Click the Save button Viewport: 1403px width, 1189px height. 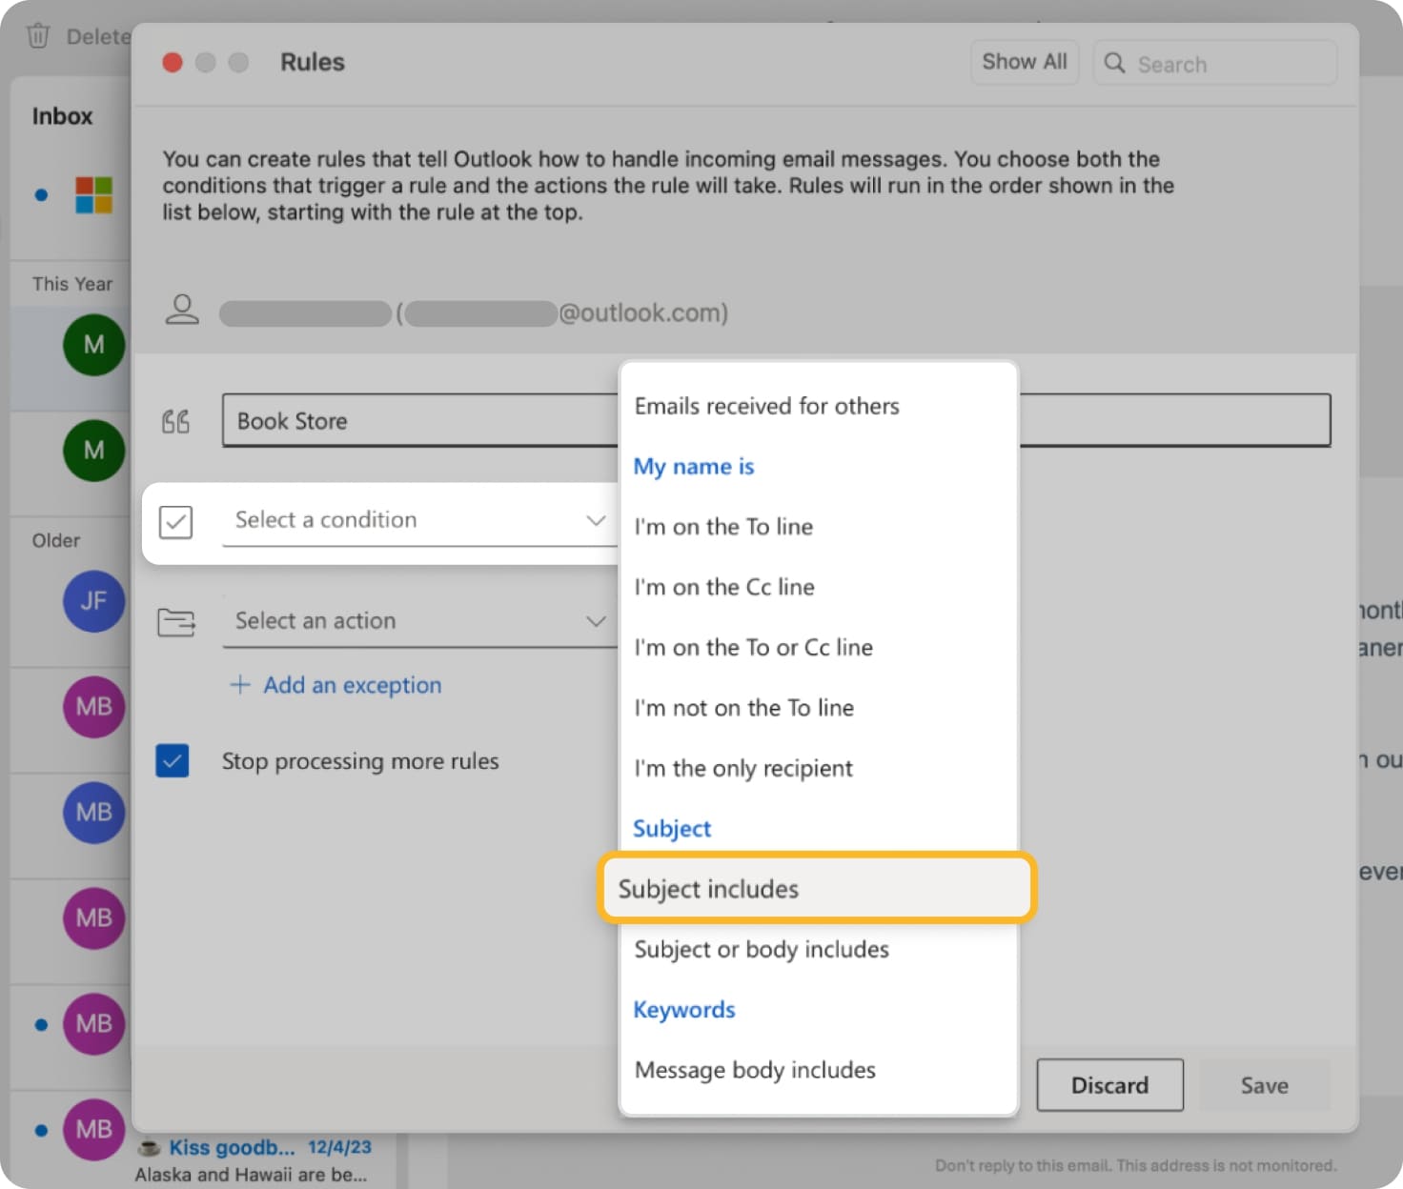1264,1085
